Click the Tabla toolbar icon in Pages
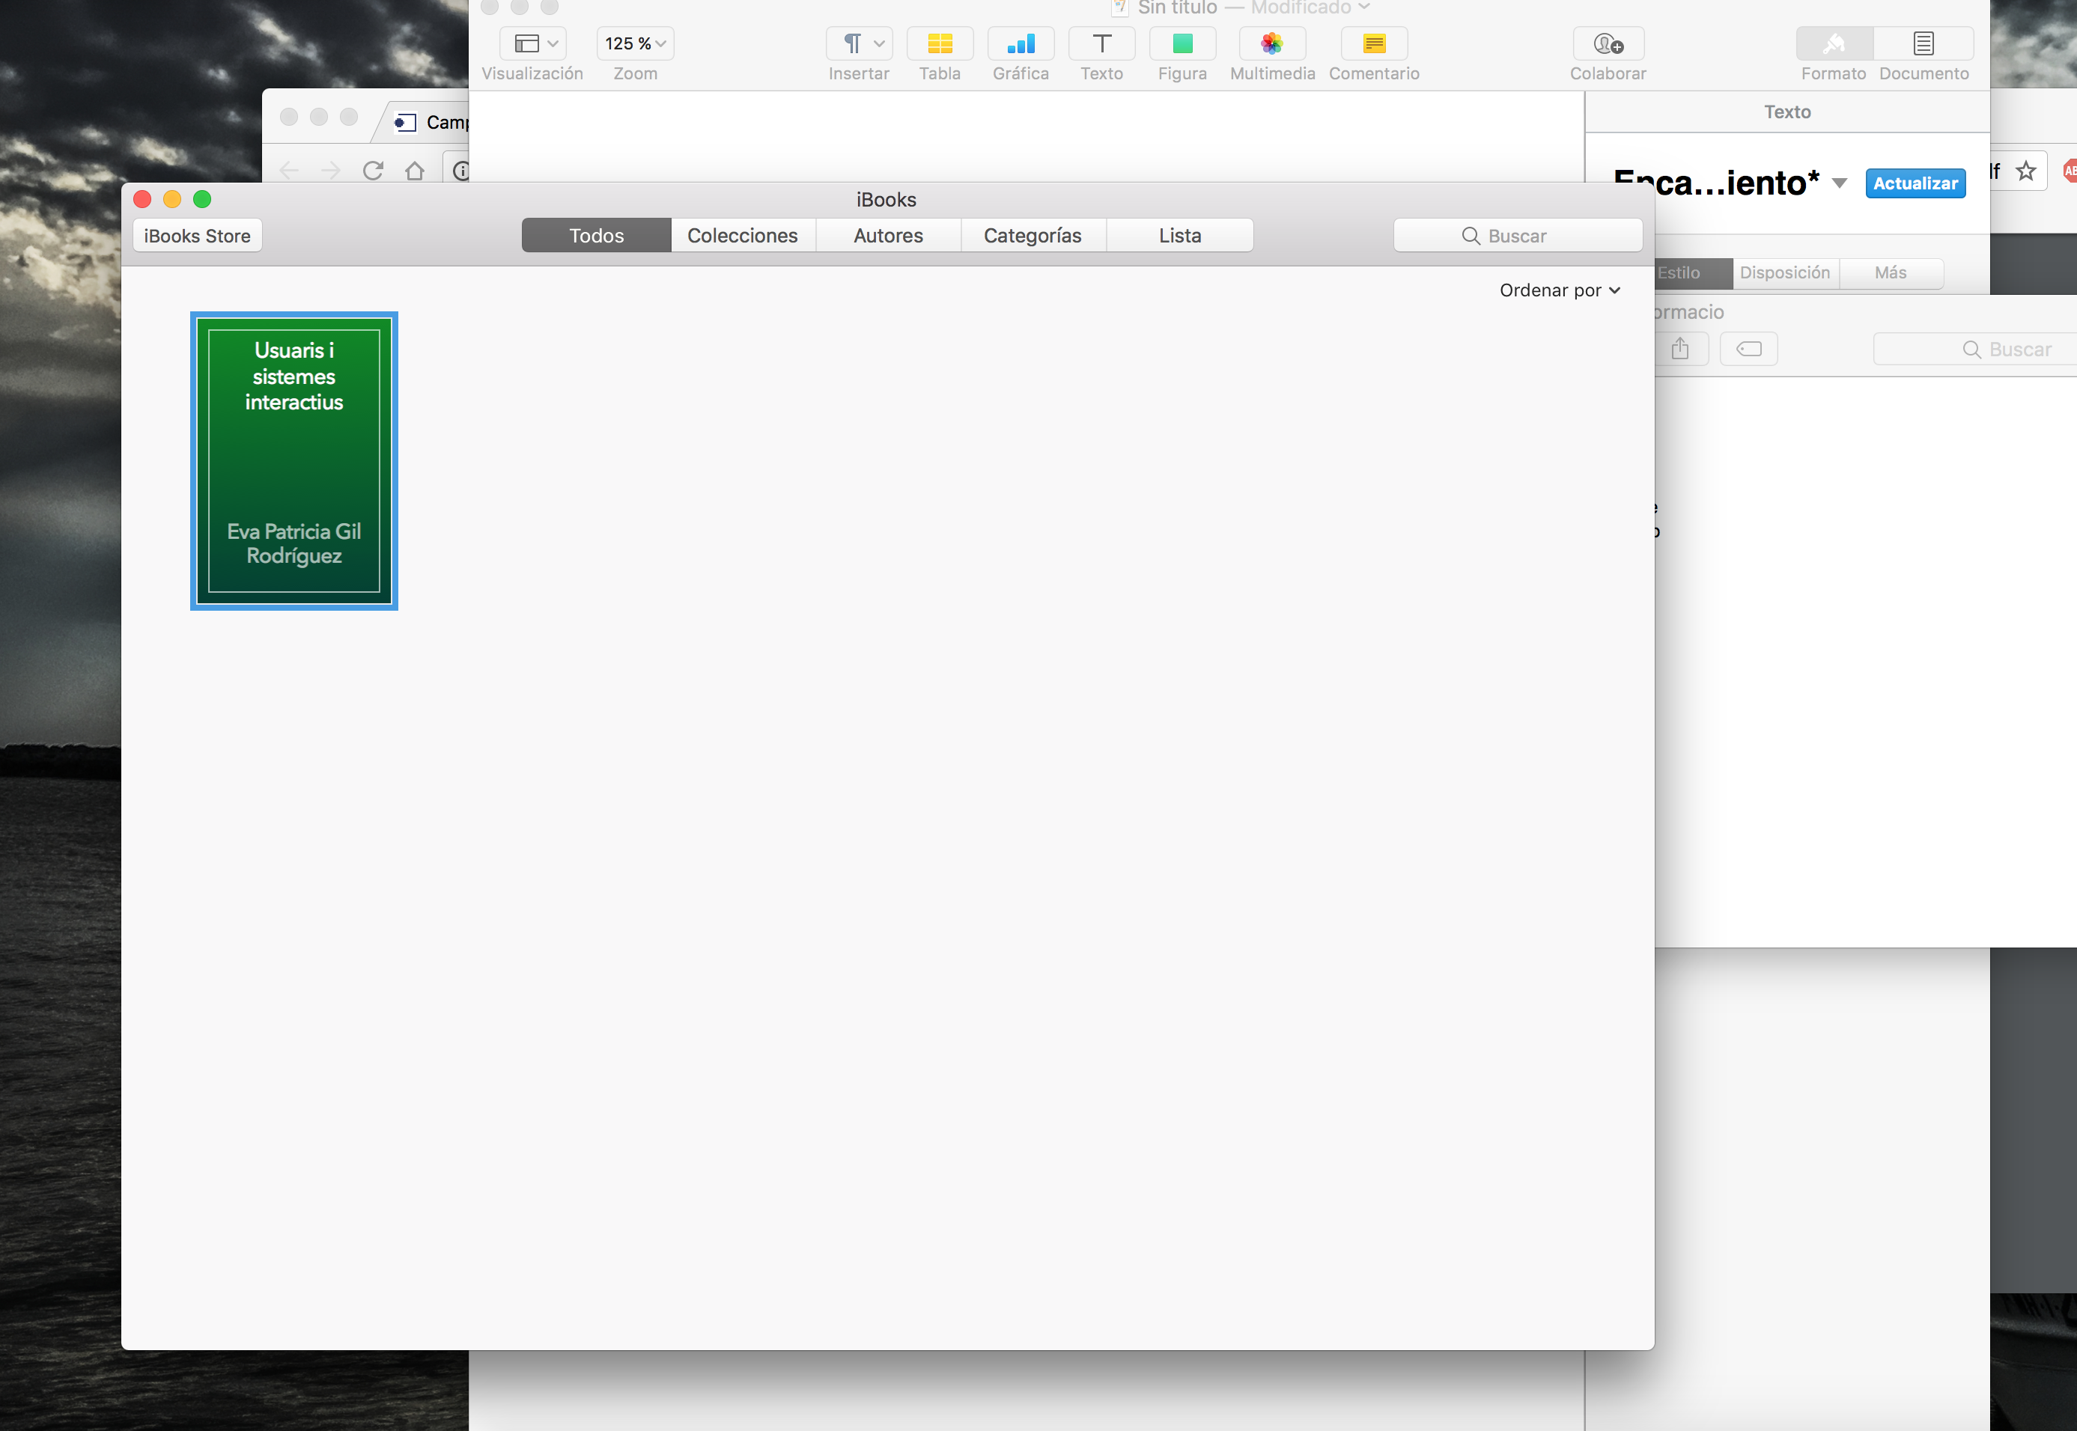Image resolution: width=2077 pixels, height=1431 pixels. pos(939,43)
